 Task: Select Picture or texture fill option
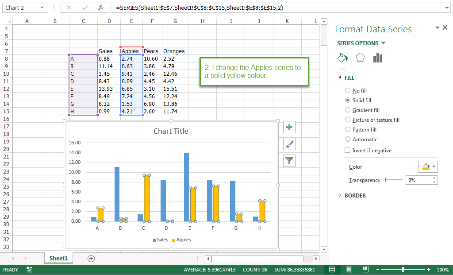(x=372, y=120)
